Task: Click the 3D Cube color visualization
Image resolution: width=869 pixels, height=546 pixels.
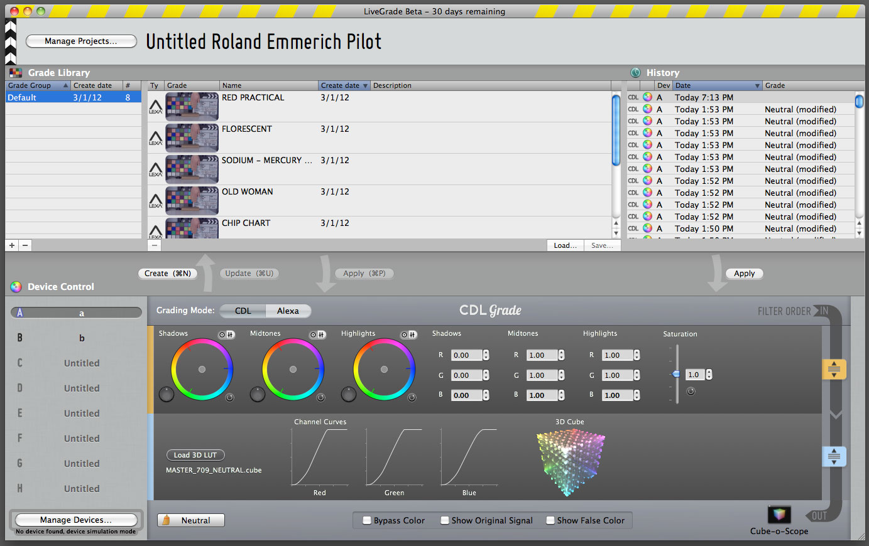Action: coord(570,461)
